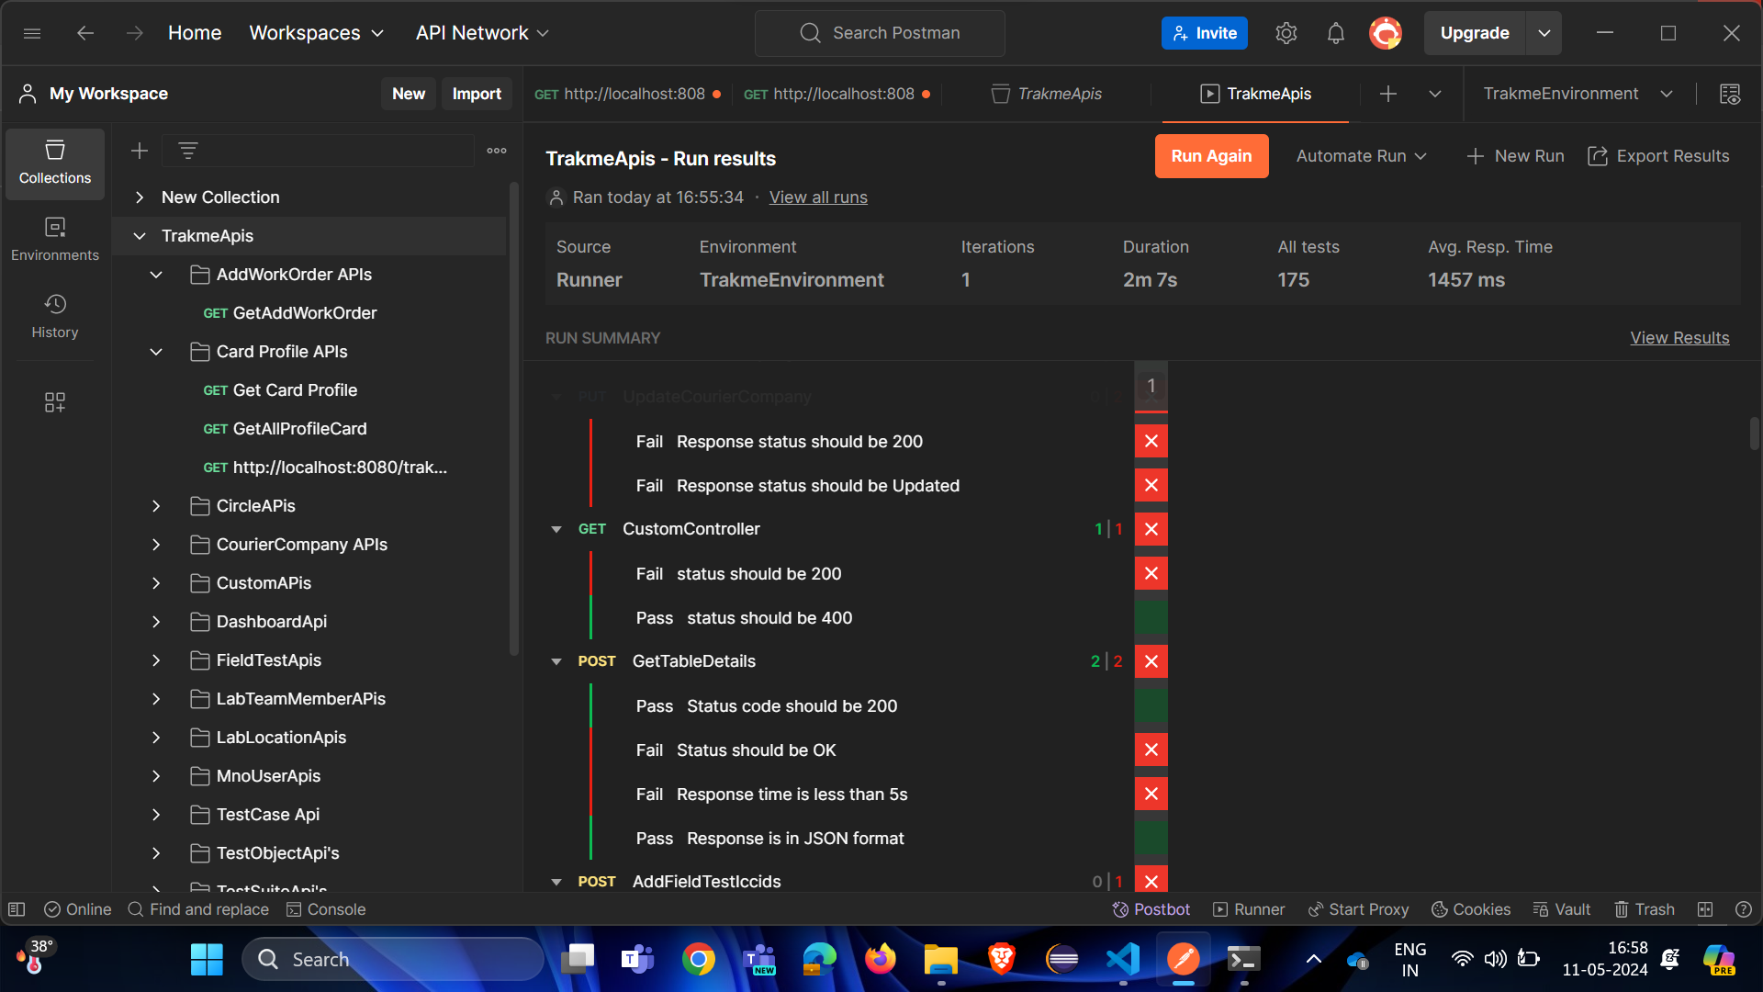The width and height of the screenshot is (1763, 992).
Task: Open the TrakmeEnvironment selector dropdown
Action: click(1578, 94)
